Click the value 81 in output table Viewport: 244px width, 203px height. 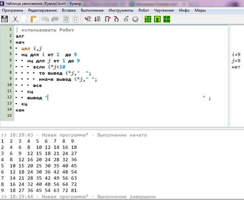(x=74, y=190)
